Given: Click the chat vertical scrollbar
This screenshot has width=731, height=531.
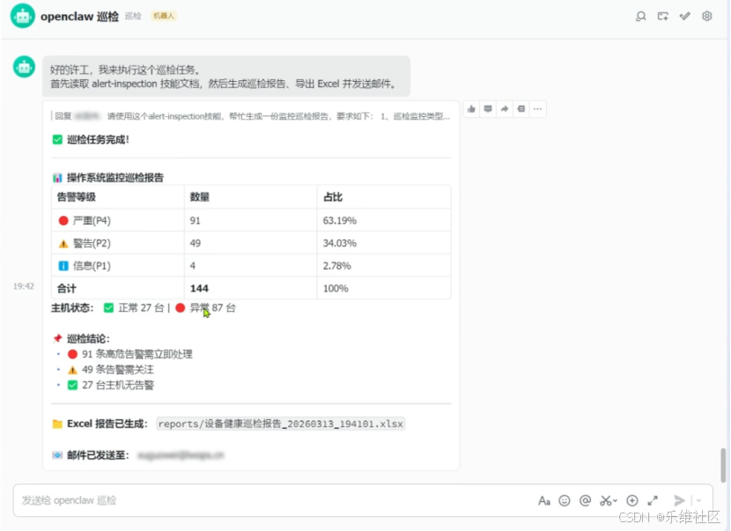Looking at the screenshot, I should [723, 465].
